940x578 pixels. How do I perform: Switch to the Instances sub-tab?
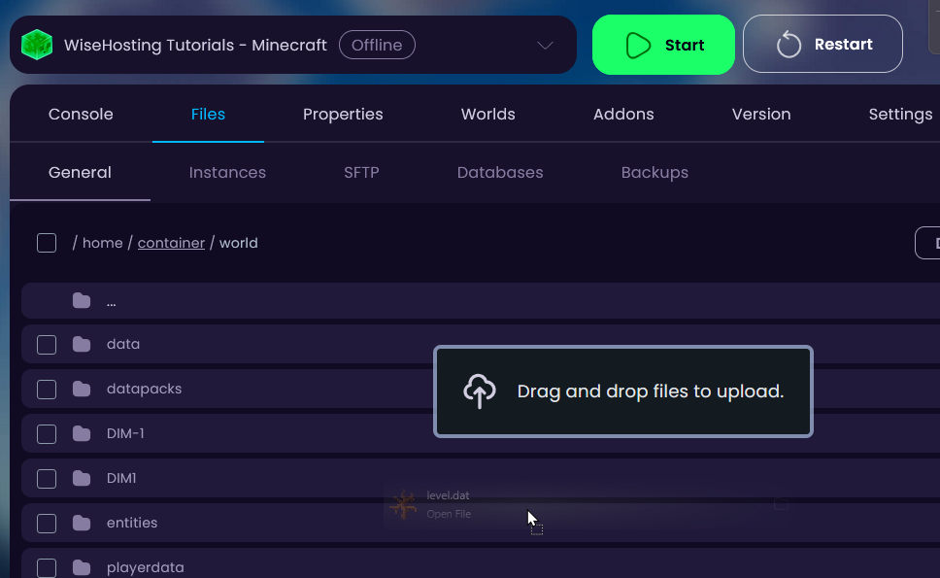[x=227, y=172]
